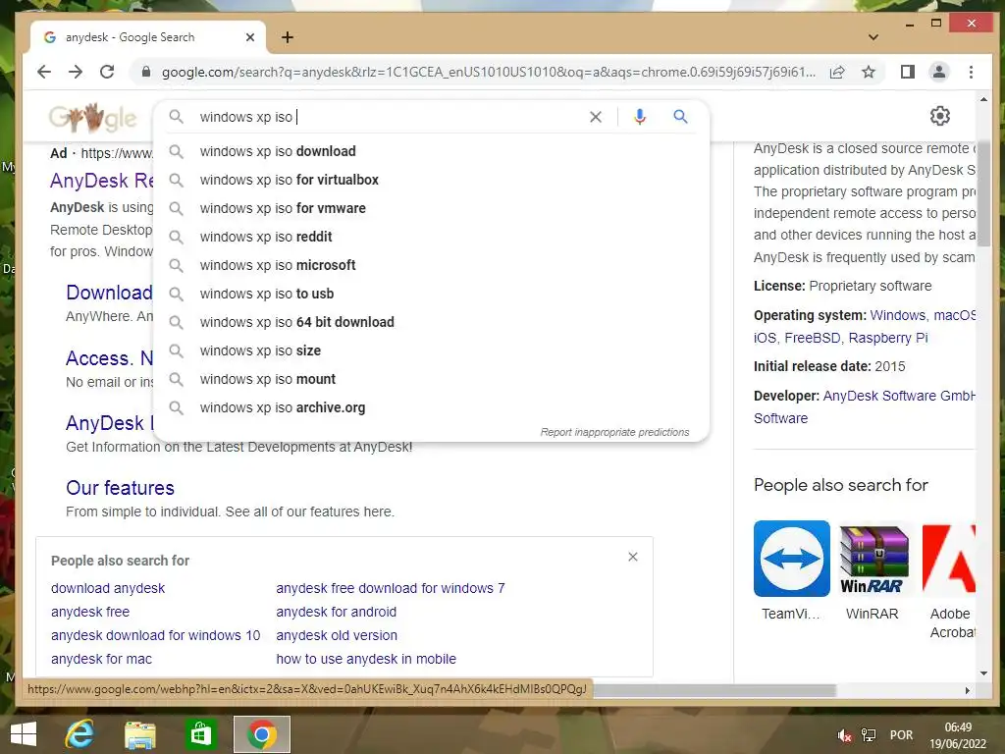The image size is (1005, 754).
Task: Open the POR input language indicator
Action: 901,734
